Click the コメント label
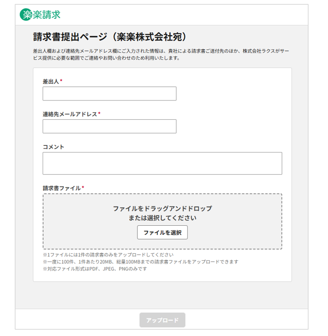The height and width of the screenshot is (336, 328). pyautogui.click(x=53, y=147)
